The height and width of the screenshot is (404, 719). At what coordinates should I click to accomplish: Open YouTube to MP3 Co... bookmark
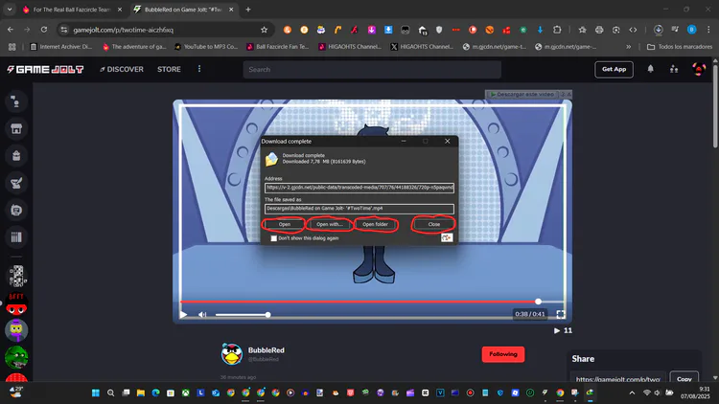click(x=206, y=47)
